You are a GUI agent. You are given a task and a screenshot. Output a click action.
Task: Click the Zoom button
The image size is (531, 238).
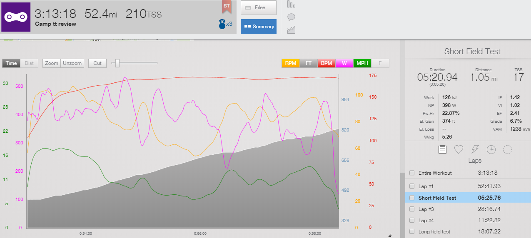52,63
